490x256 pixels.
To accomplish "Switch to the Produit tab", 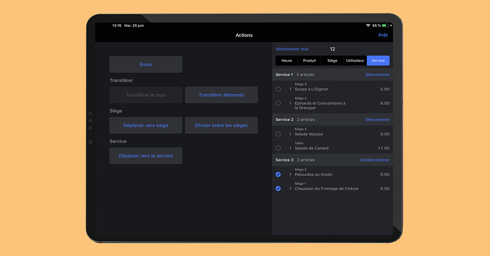I will tap(310, 61).
